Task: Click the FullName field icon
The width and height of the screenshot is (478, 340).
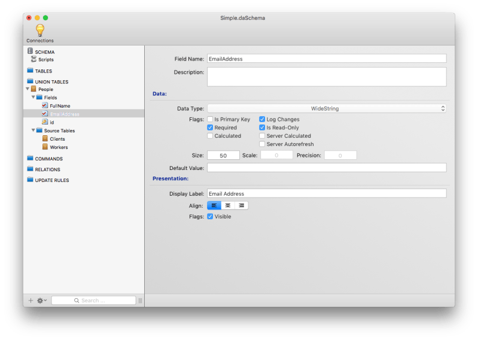Action: point(45,105)
